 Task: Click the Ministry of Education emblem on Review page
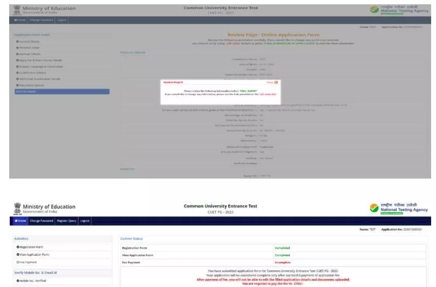(x=17, y=10)
